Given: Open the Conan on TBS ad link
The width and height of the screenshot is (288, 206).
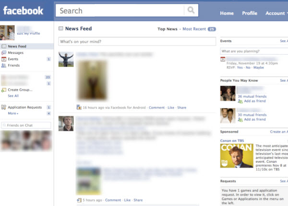Looking at the screenshot, I should tap(232, 141).
